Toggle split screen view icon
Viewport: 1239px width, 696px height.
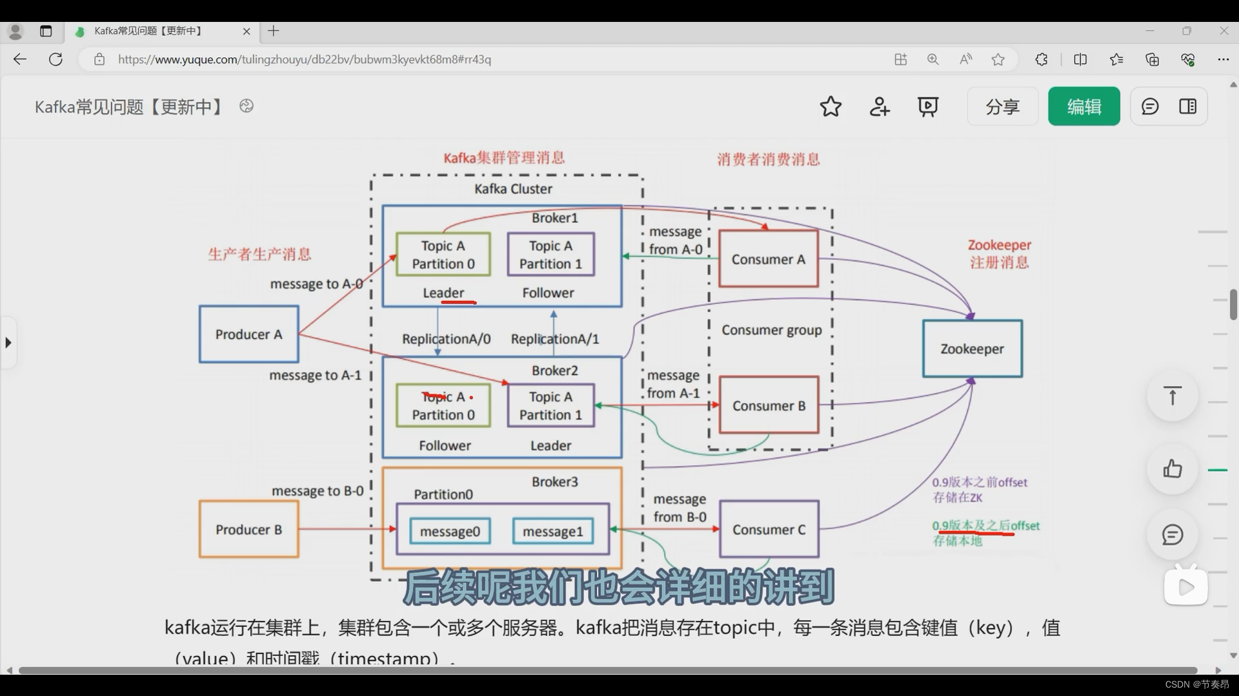coord(1080,59)
